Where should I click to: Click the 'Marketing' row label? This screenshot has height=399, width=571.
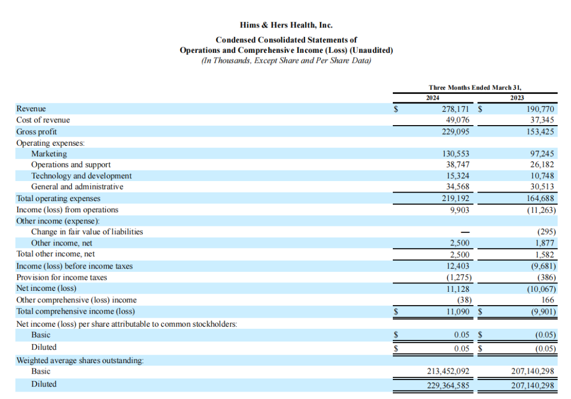(49, 154)
